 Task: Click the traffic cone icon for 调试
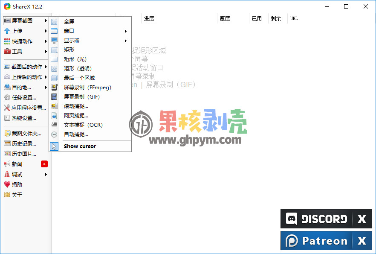coord(7,174)
